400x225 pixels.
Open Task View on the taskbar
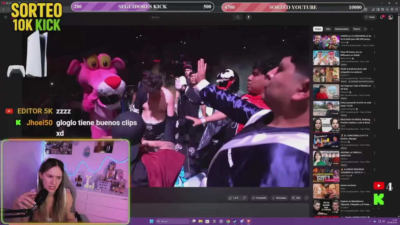[193, 221]
